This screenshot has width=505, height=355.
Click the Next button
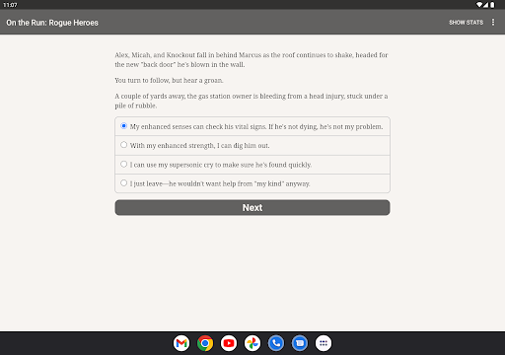[x=252, y=208]
